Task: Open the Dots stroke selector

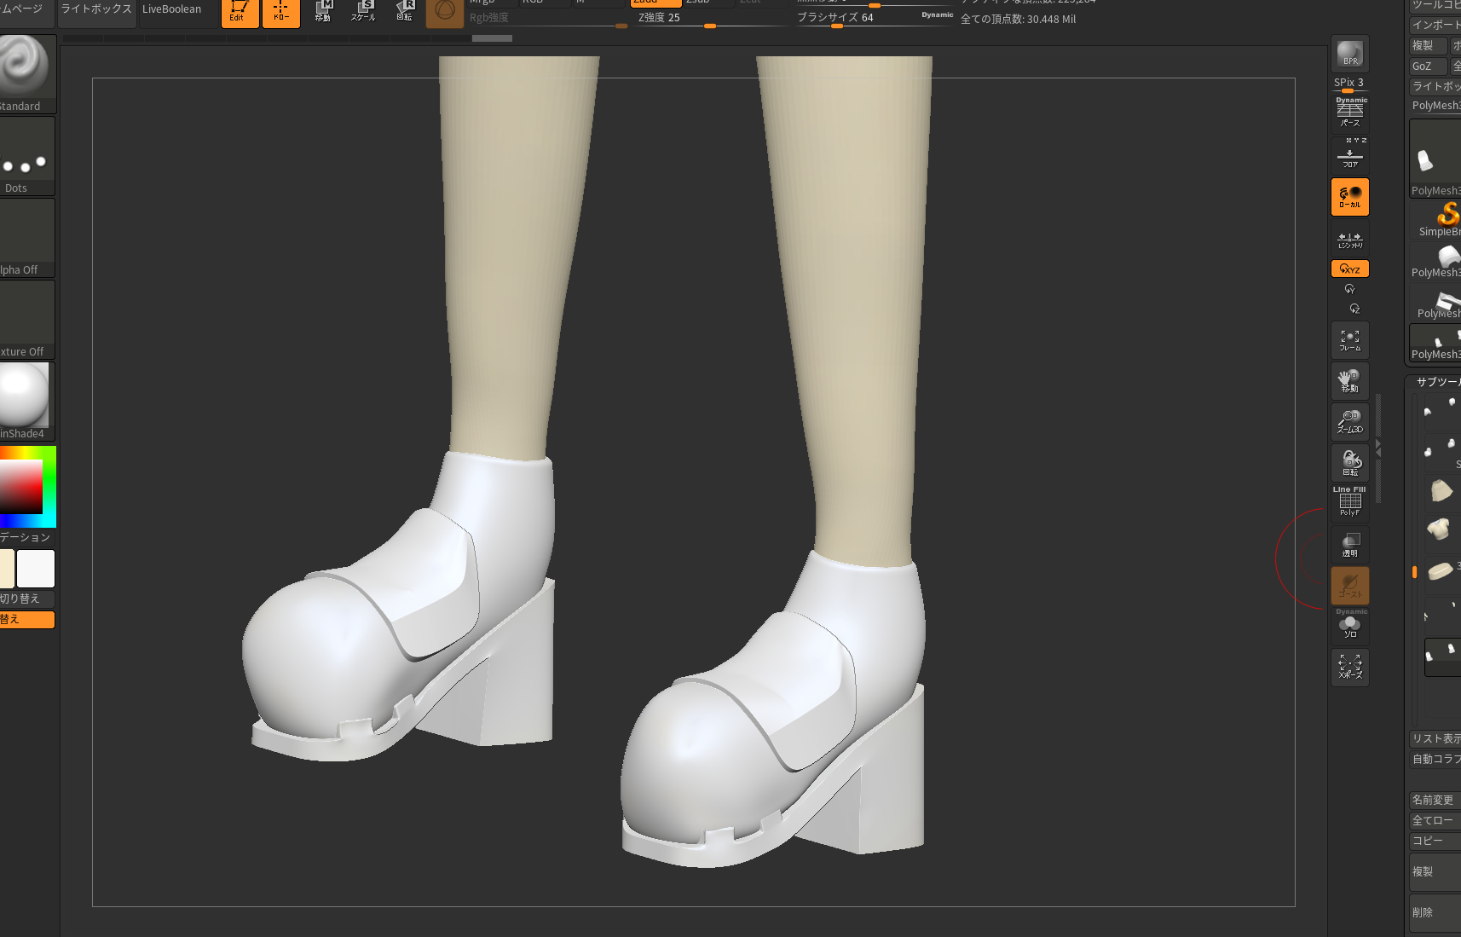Action: [26, 155]
